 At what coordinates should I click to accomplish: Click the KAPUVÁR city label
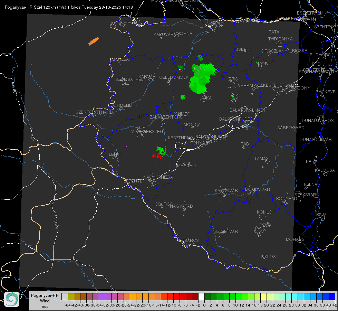click(x=164, y=34)
